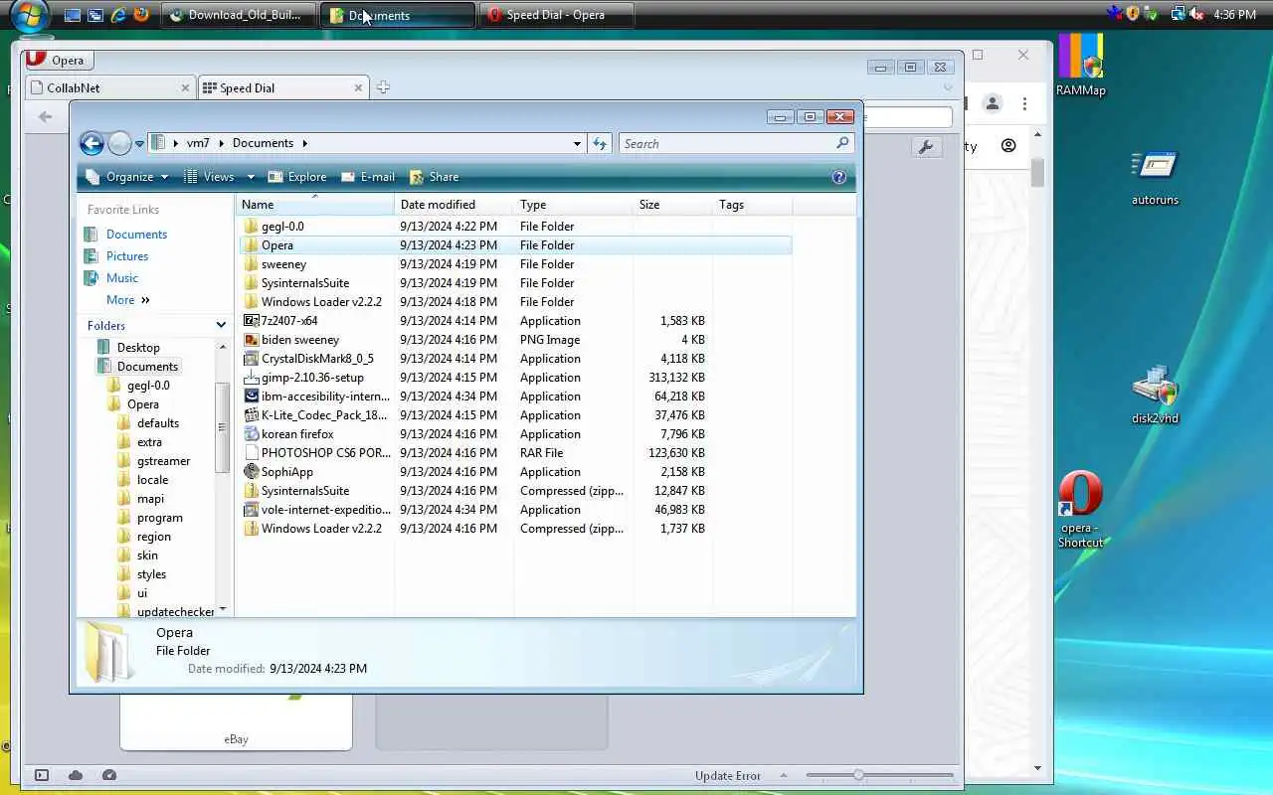Open Pictures in Favorite Links
Image resolution: width=1273 pixels, height=795 pixels.
(x=127, y=256)
